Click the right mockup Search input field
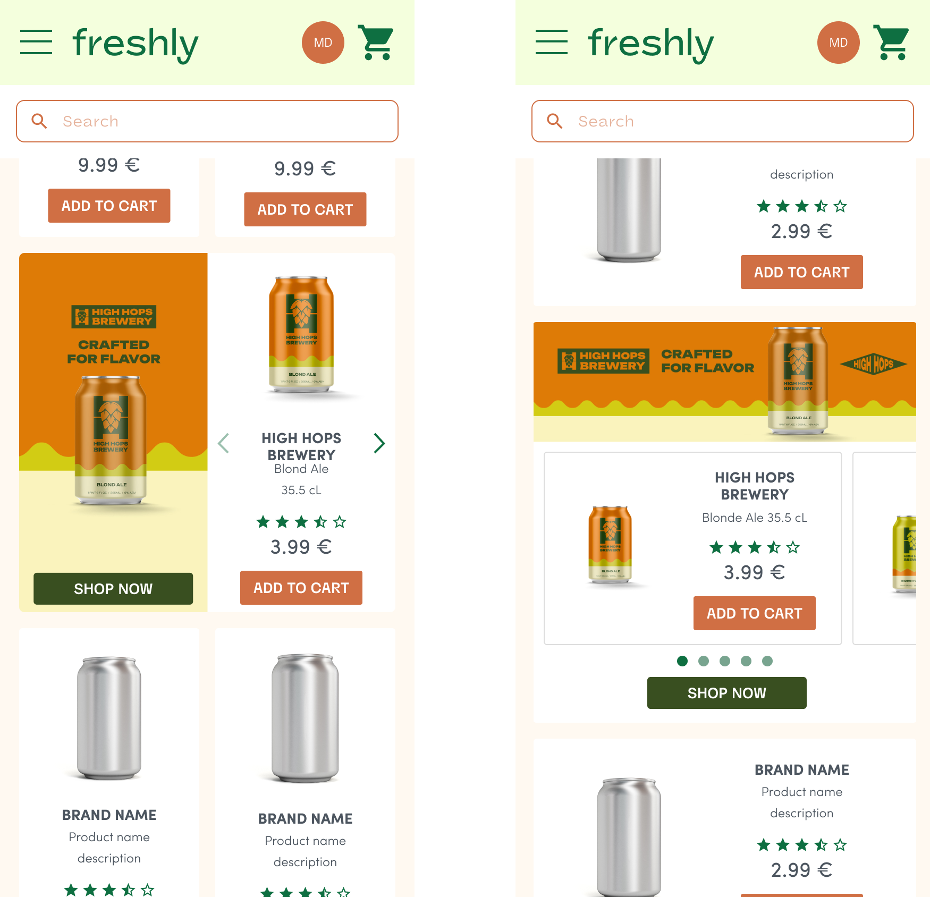The width and height of the screenshot is (930, 897). coord(723,121)
